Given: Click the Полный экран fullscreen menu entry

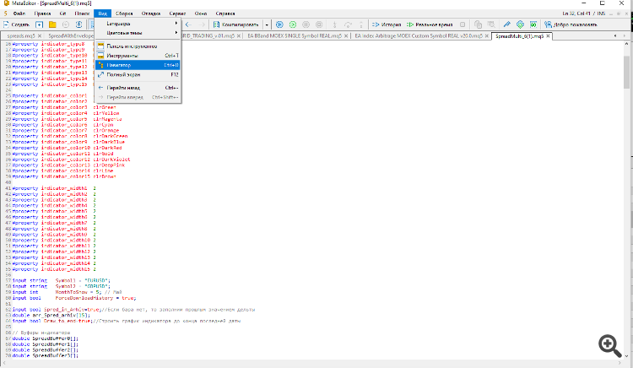Looking at the screenshot, I should (x=138, y=74).
